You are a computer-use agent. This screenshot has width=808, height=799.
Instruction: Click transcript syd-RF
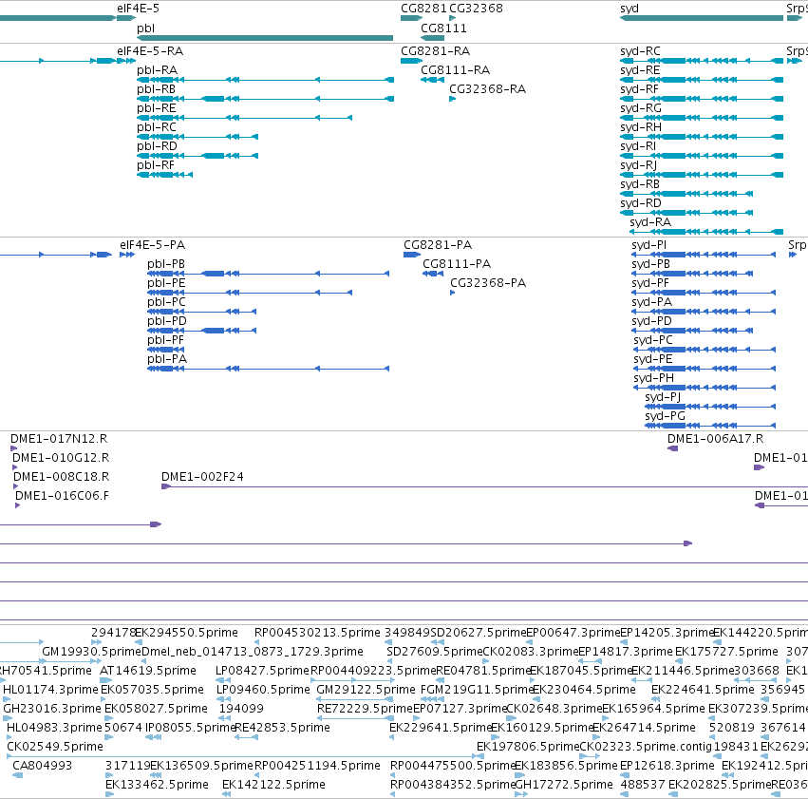[702, 99]
